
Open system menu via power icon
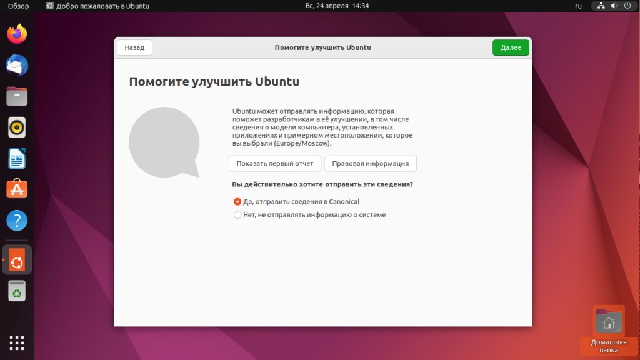[627, 6]
